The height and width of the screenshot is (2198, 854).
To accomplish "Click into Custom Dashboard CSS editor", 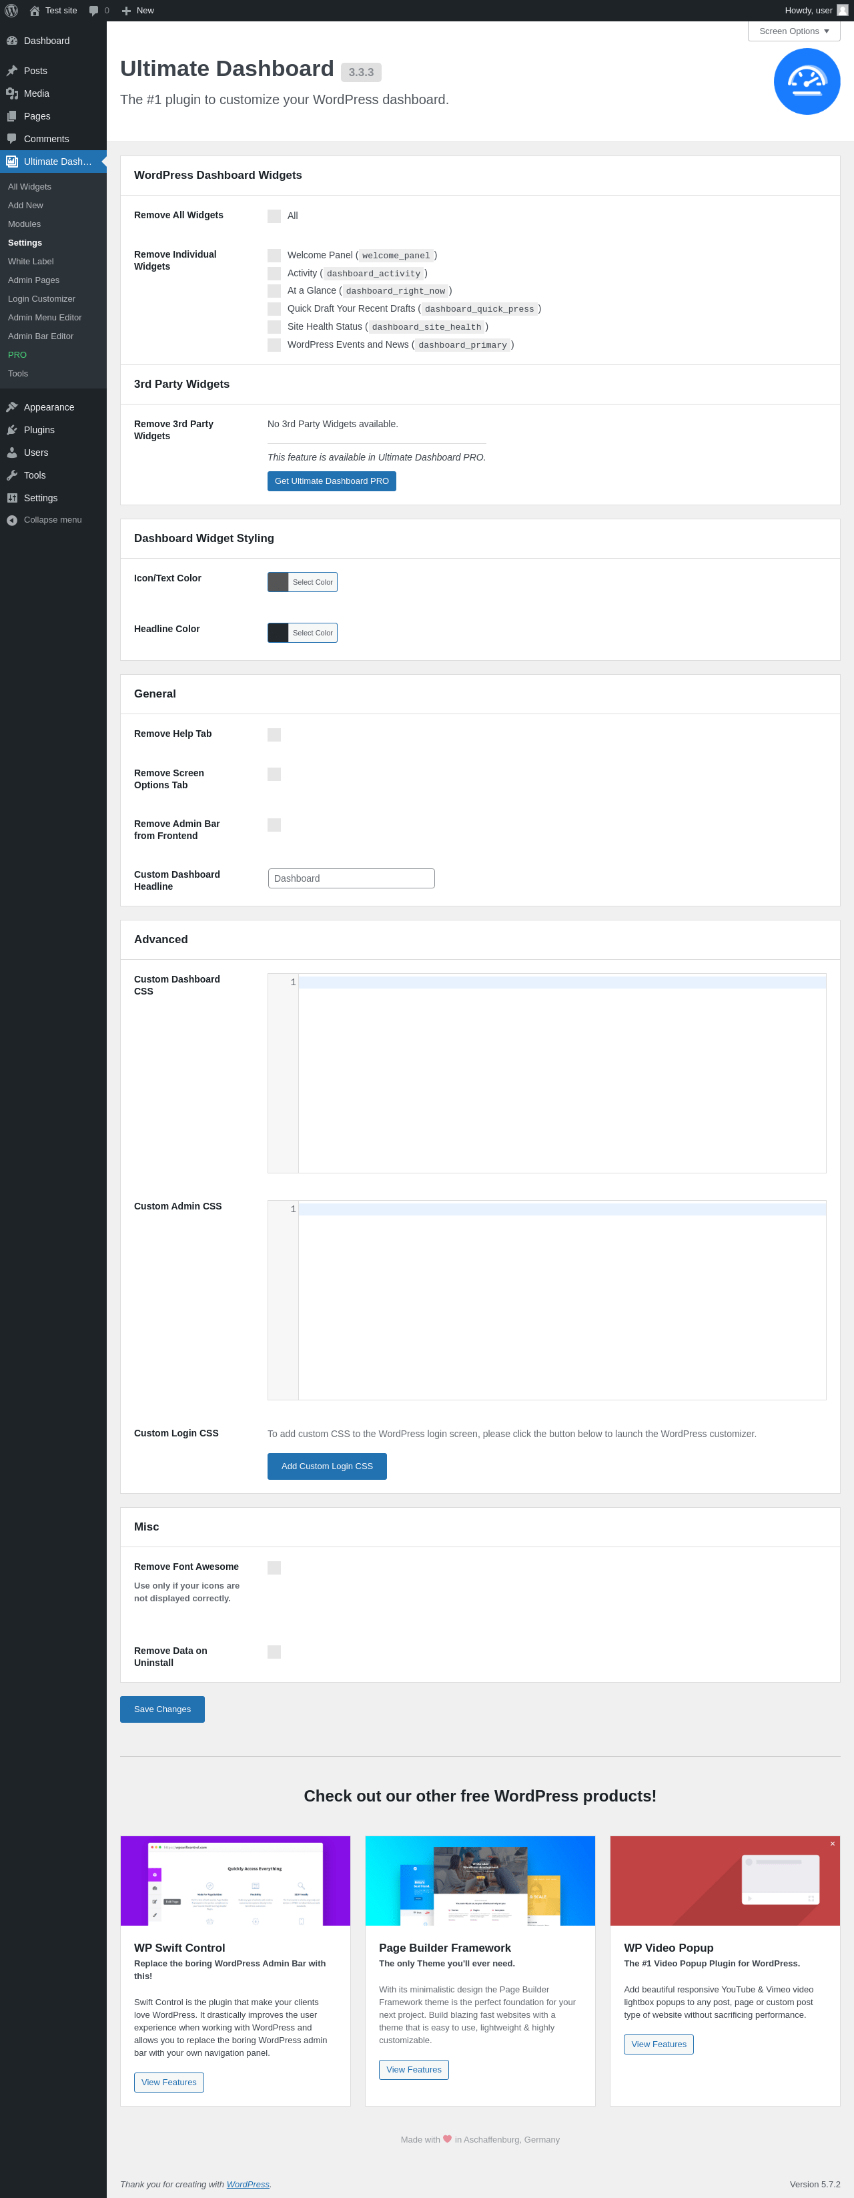I will (547, 1073).
